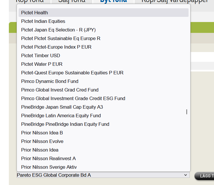Click the fund list scrollbar thumb

[x=187, y=112]
